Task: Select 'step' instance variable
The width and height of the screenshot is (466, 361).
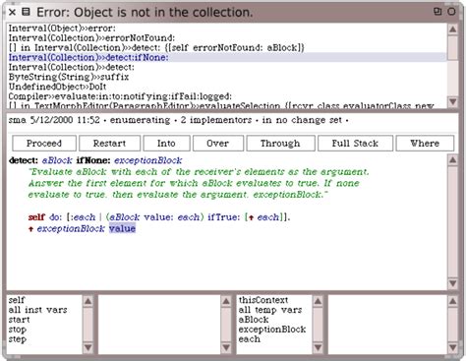Action: click(44, 339)
